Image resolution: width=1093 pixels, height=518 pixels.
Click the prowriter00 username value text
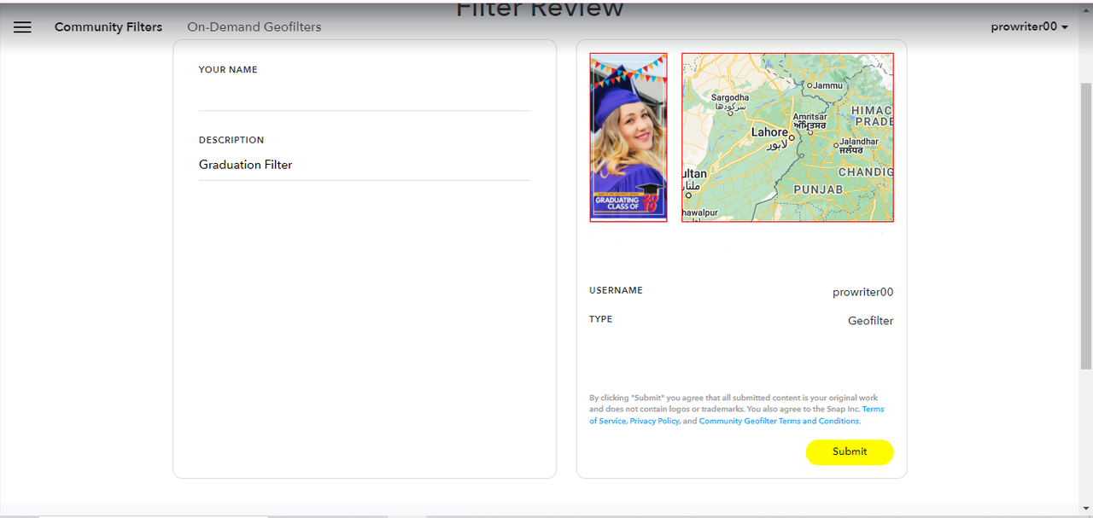click(x=862, y=293)
